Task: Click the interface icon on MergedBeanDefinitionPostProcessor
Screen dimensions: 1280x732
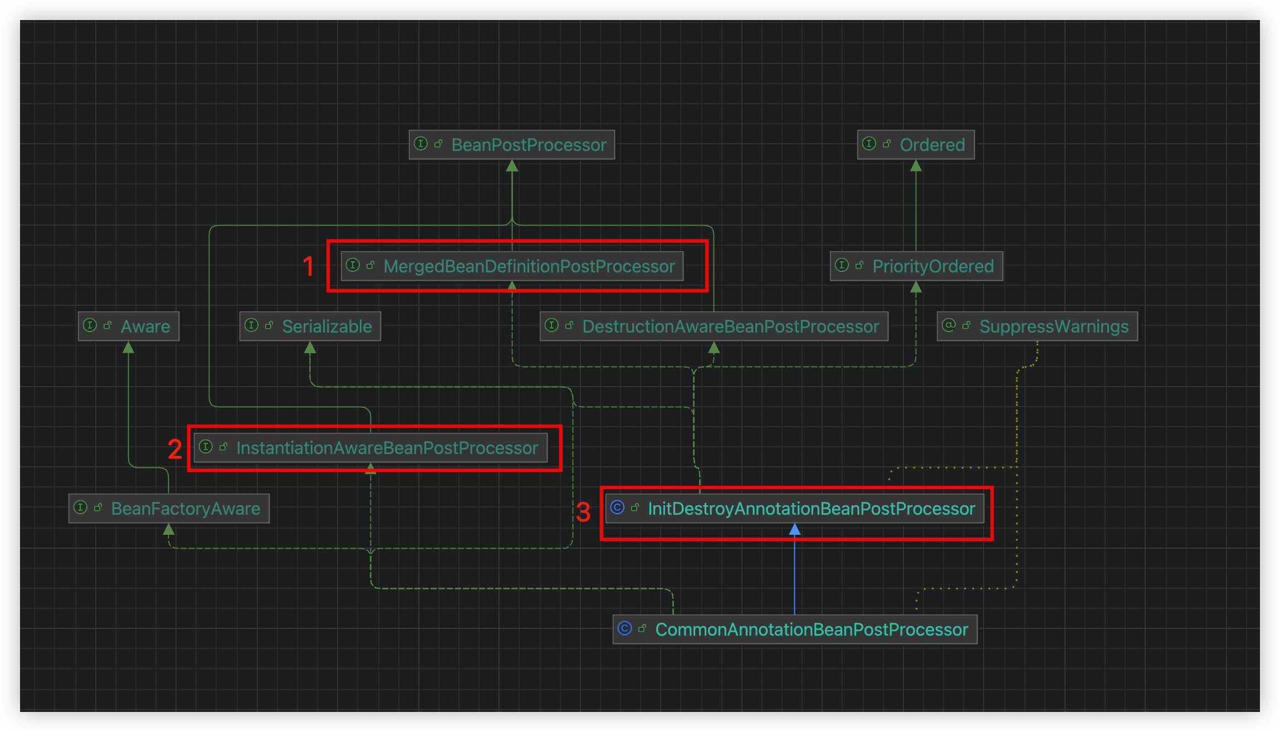Action: pos(353,265)
